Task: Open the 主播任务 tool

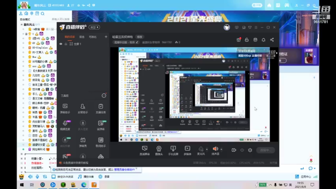Action: pos(100,108)
